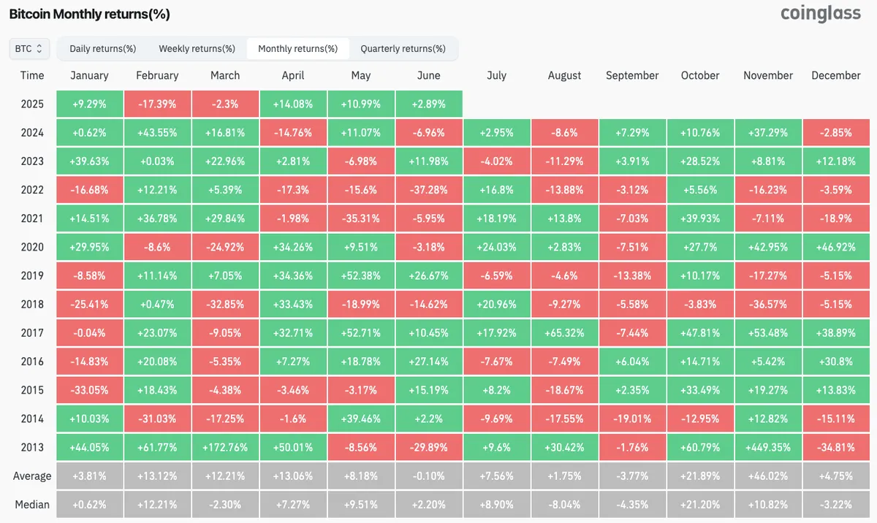Click the 2025 row label
Image resolution: width=877 pixels, height=523 pixels.
click(32, 104)
